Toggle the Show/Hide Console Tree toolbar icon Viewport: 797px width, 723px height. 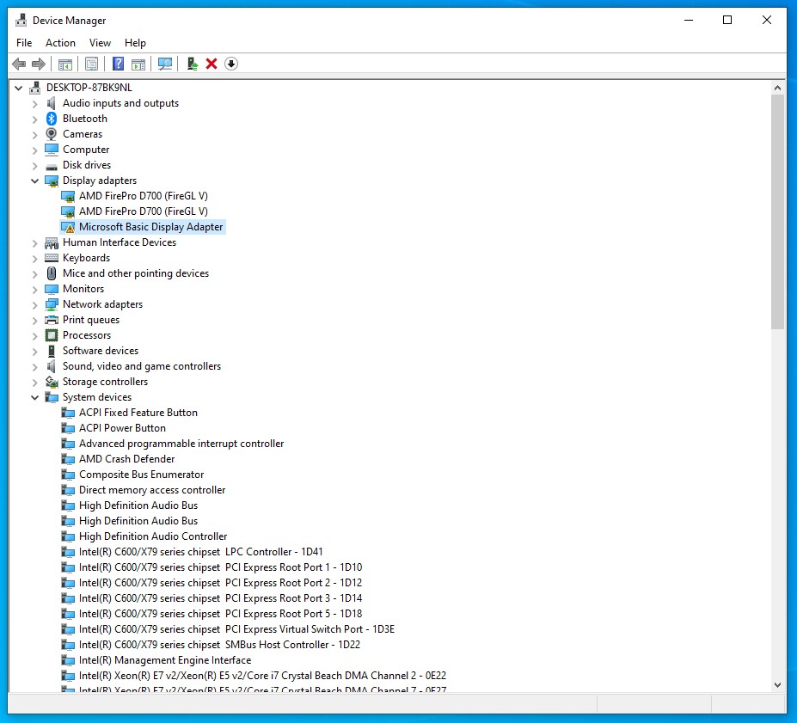tap(65, 64)
